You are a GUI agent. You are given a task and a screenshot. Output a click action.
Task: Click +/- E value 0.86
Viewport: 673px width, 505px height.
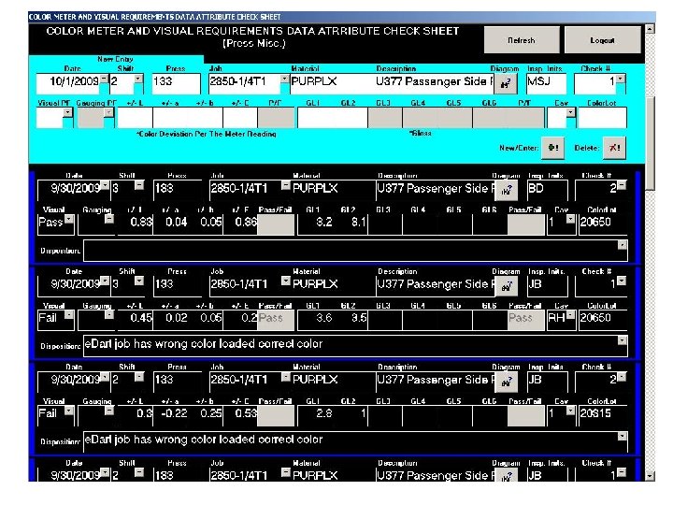tap(246, 222)
